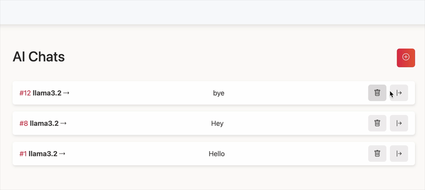Image resolution: width=425 pixels, height=190 pixels.
Task: Select the #1 chat ID label
Action: [23, 154]
